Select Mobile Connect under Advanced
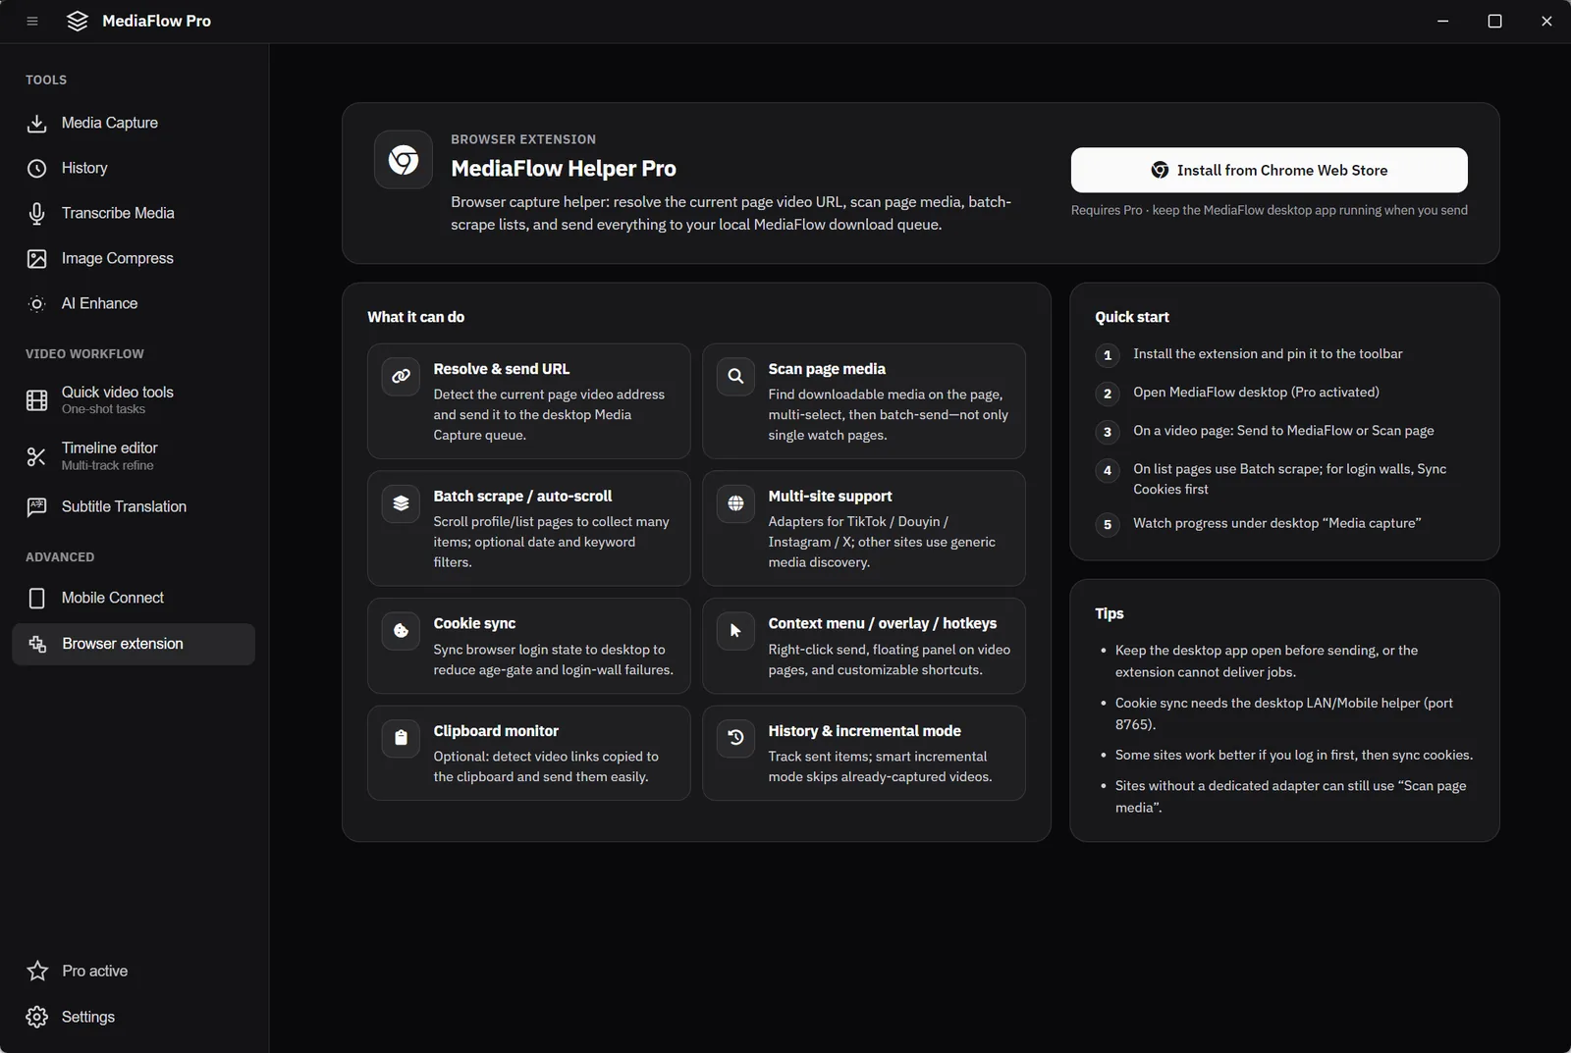The image size is (1571, 1053). [134, 599]
